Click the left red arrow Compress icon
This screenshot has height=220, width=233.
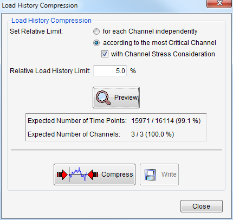pos(62,174)
